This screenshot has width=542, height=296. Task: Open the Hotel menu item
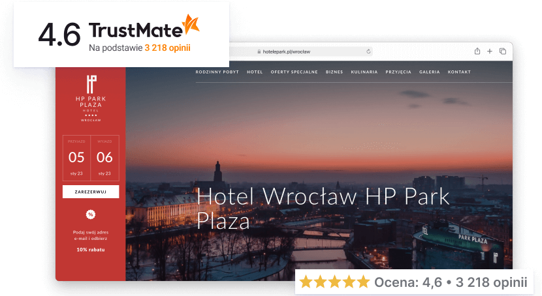tap(255, 72)
